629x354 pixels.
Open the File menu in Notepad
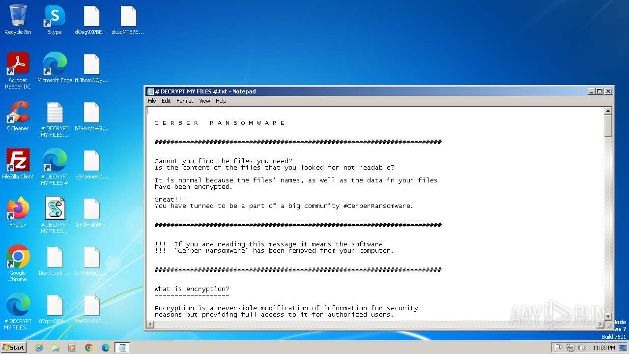(152, 101)
